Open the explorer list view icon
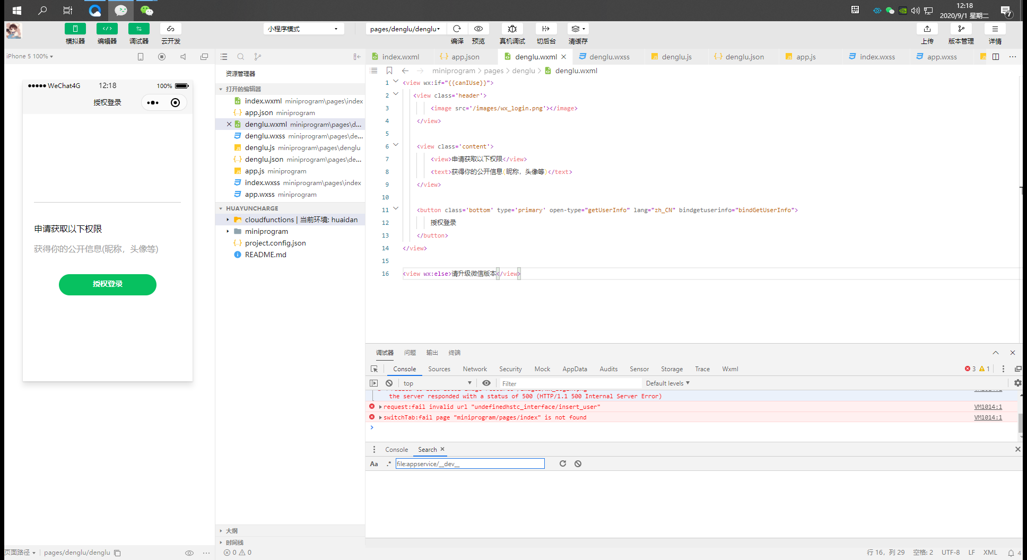 click(x=224, y=57)
